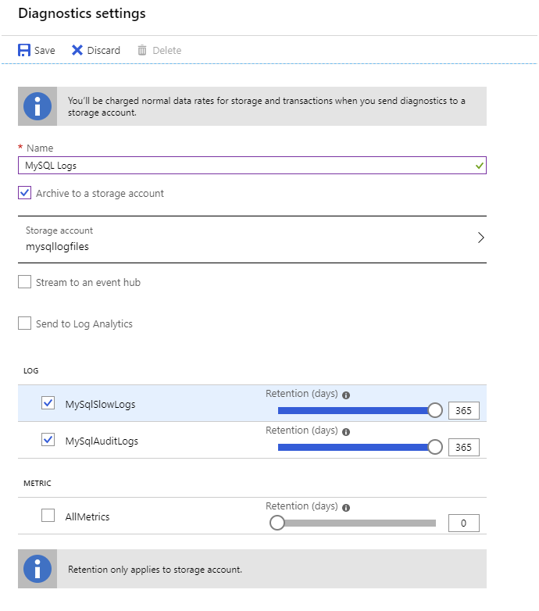Click the Name input field

pos(252,166)
